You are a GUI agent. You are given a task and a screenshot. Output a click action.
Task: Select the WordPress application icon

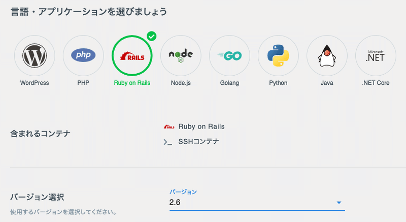click(x=35, y=56)
